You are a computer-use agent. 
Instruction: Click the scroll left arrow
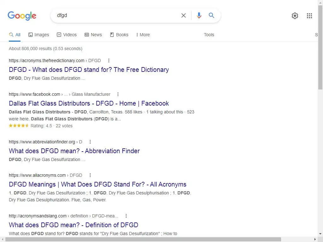point(2,239)
